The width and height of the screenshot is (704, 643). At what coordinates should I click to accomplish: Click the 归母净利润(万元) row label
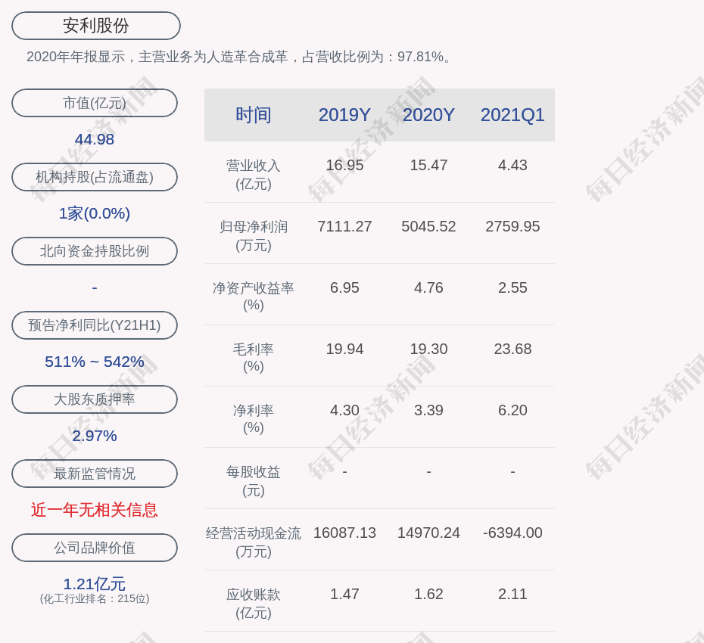point(254,236)
